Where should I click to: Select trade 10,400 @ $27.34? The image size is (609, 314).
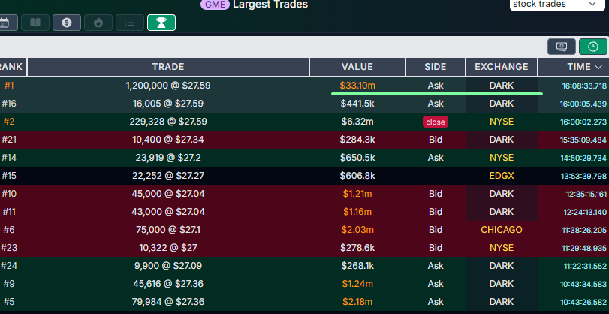168,140
